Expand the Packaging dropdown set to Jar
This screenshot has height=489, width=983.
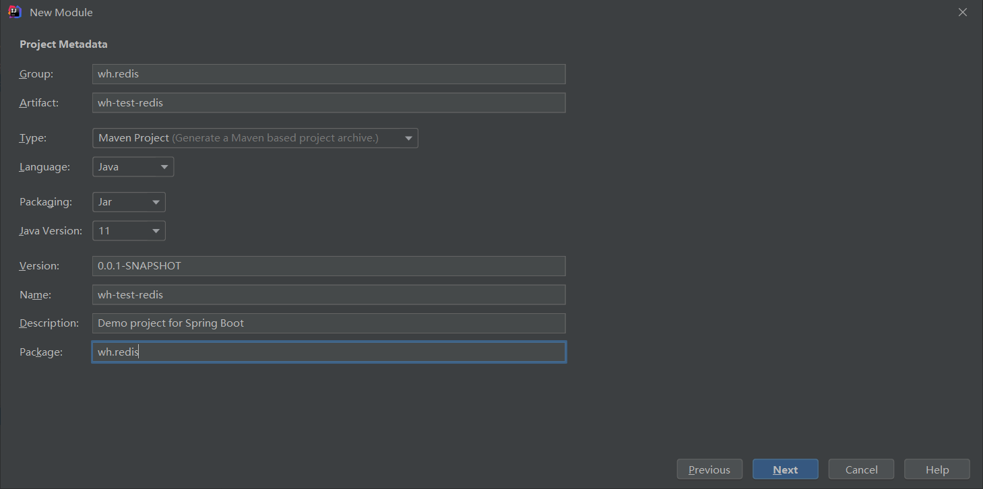pos(129,202)
